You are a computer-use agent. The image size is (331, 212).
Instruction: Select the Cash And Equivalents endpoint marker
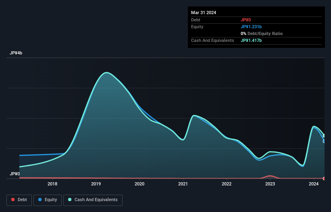tap(324, 136)
